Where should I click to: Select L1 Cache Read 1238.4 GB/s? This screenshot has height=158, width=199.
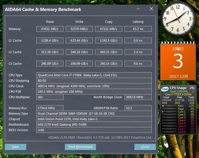50,40
